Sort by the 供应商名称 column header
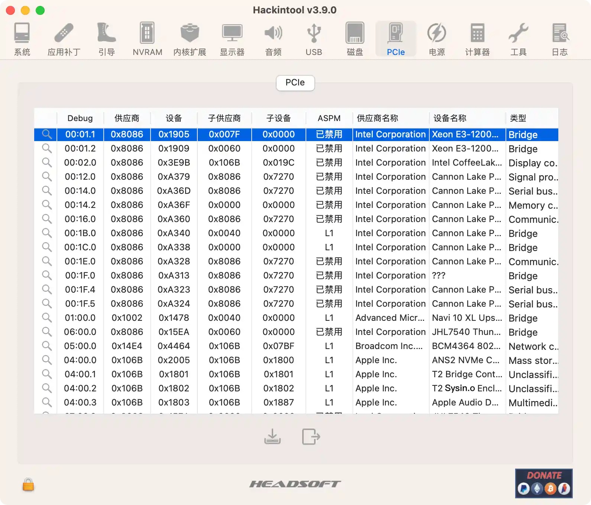591x505 pixels. tap(390, 118)
